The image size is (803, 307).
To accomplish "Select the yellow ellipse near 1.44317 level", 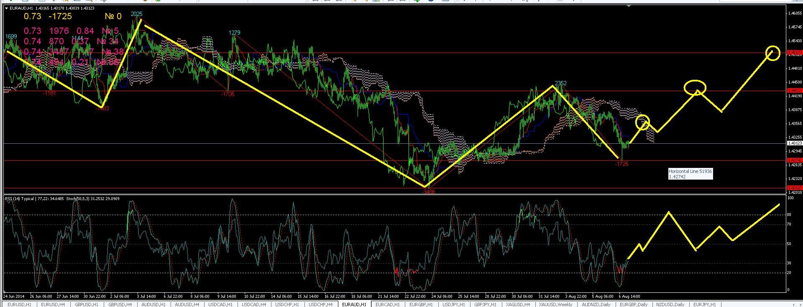I will point(695,87).
